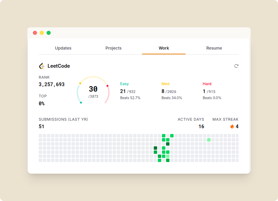The image size is (278, 201).
Task: Switch to the Projects tab
Action: tap(113, 48)
